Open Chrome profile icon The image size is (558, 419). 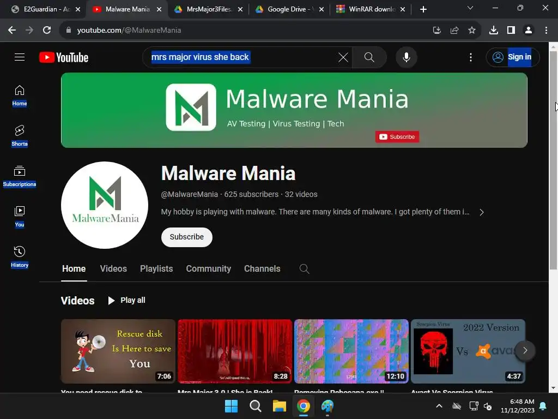coord(529,31)
